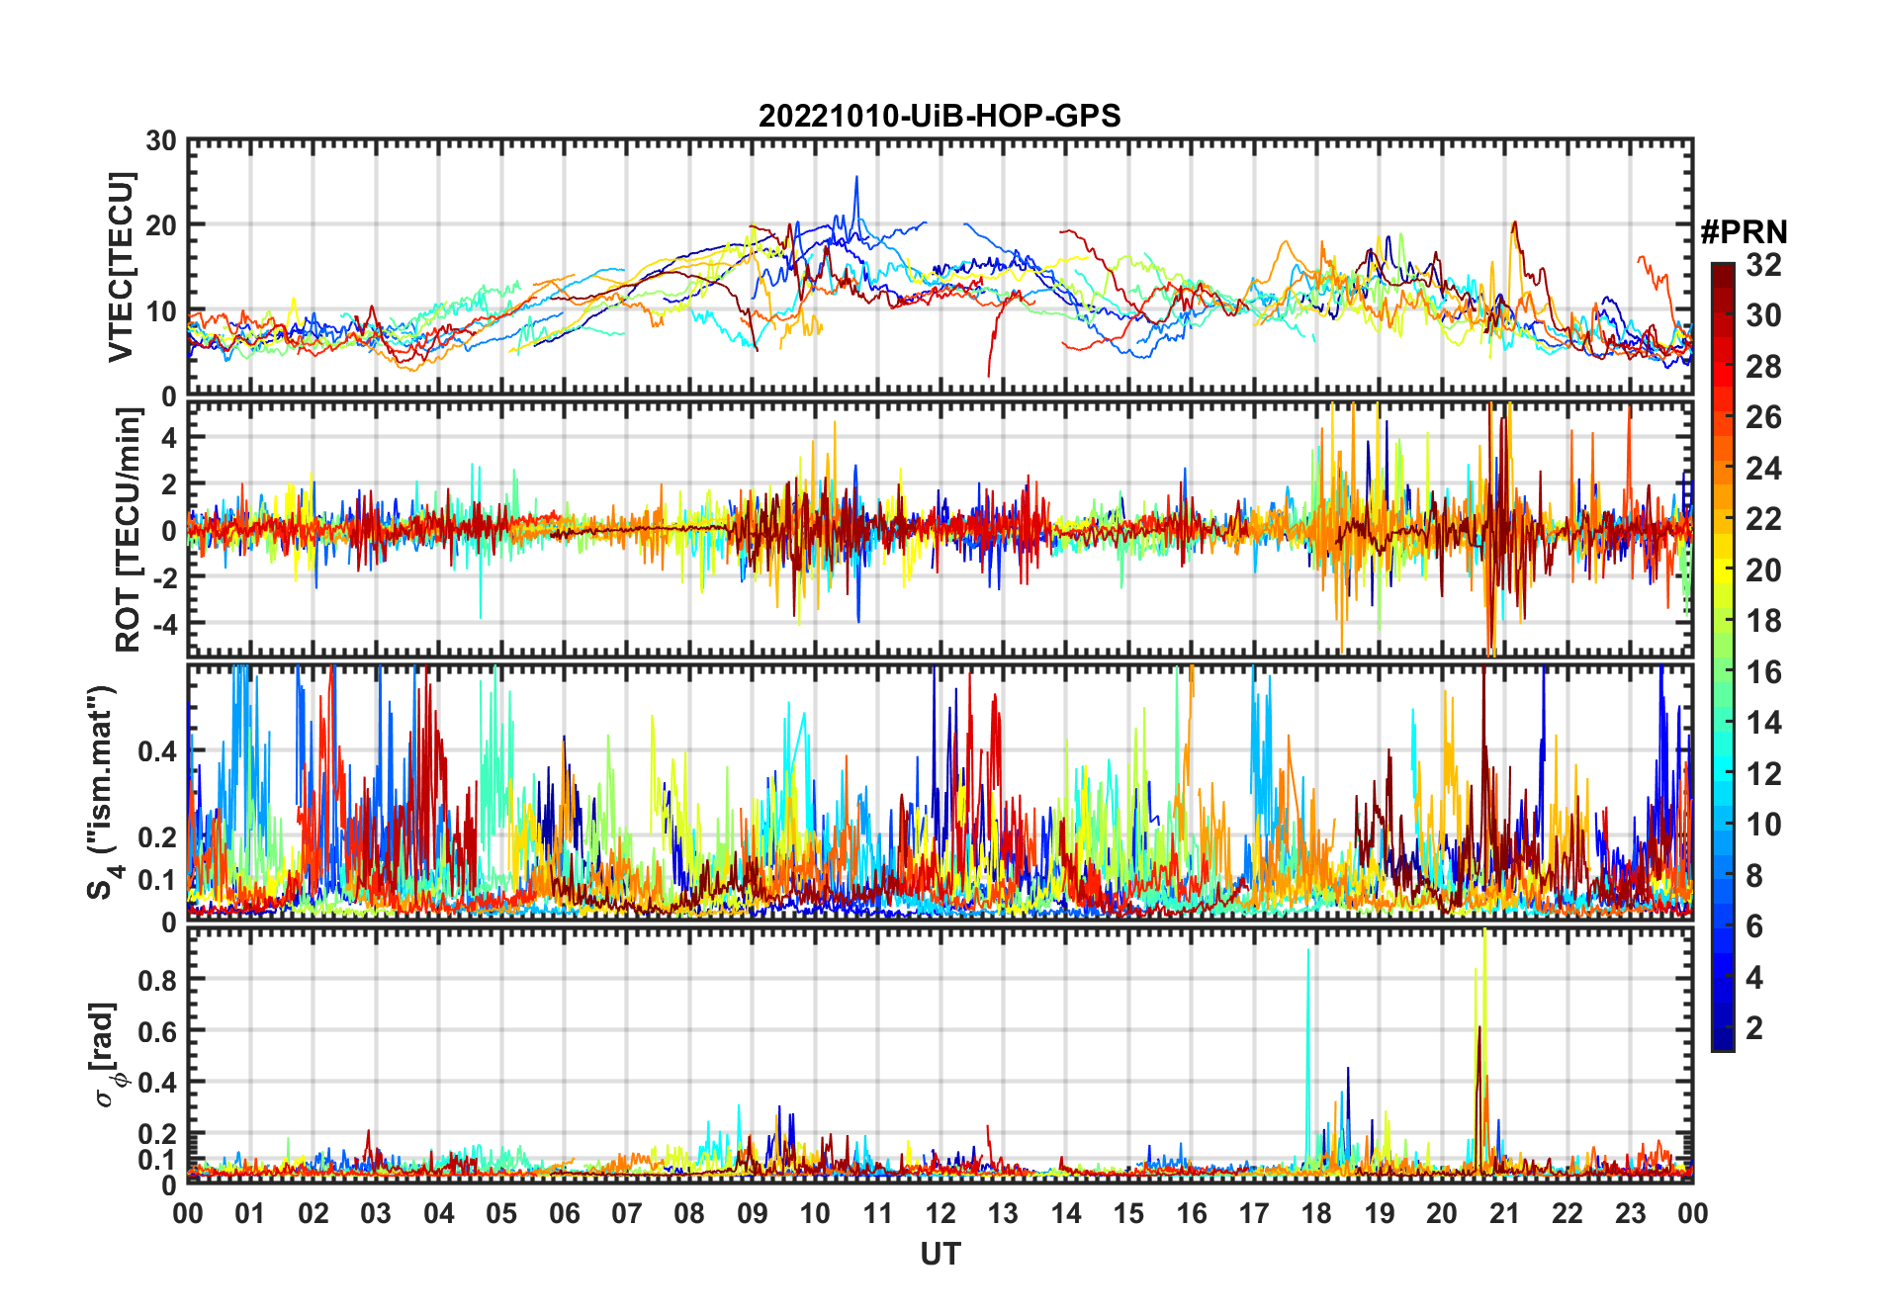Click the 0.8 tick label on the σφ axis

(x=155, y=980)
